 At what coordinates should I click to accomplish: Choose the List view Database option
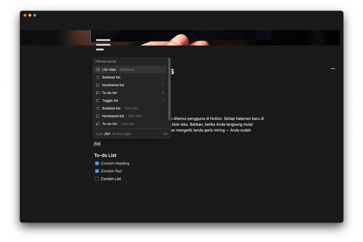click(x=118, y=70)
